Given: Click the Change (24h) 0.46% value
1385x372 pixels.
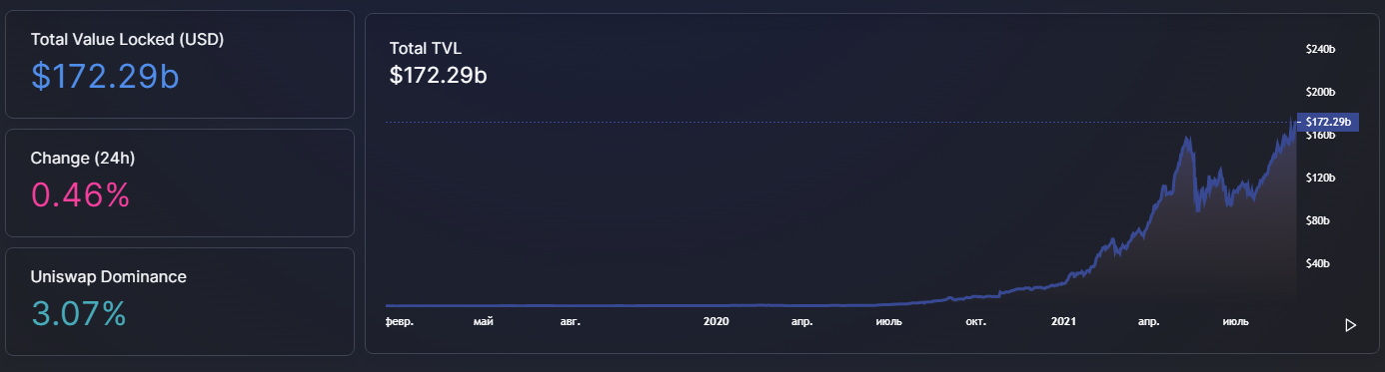Looking at the screenshot, I should tap(81, 194).
